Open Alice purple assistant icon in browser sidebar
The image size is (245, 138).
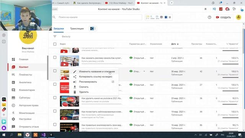tap(4, 128)
